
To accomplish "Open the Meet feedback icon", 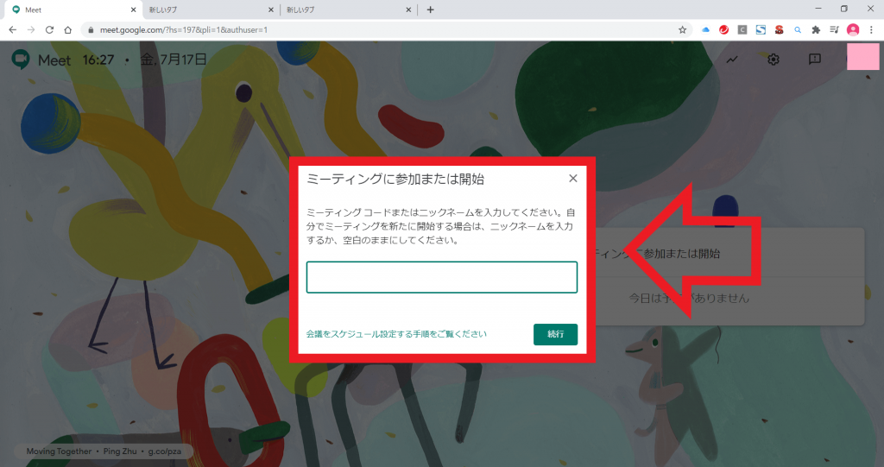I will coord(815,59).
